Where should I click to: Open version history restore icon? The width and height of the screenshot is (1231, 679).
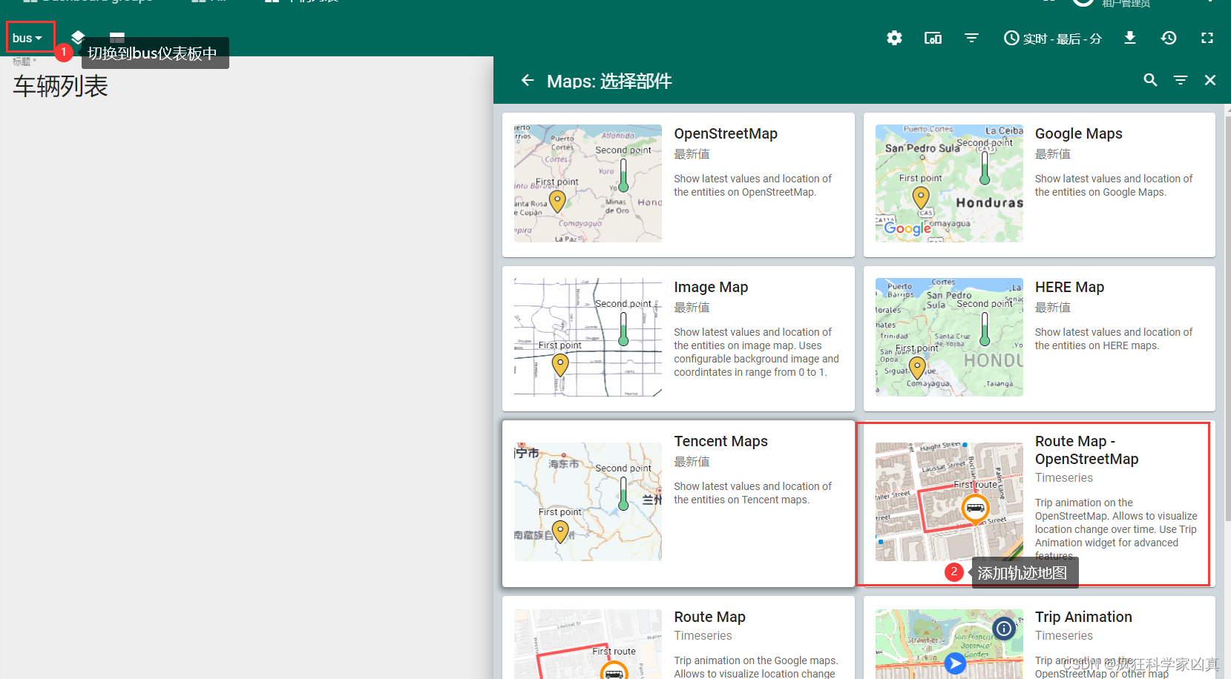click(1169, 38)
